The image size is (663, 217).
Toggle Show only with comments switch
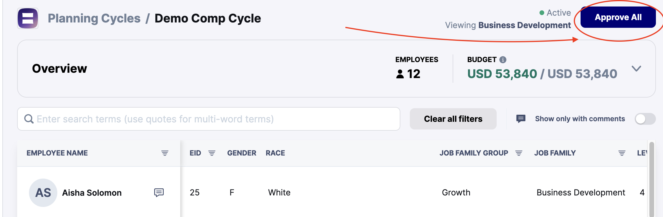coord(645,119)
